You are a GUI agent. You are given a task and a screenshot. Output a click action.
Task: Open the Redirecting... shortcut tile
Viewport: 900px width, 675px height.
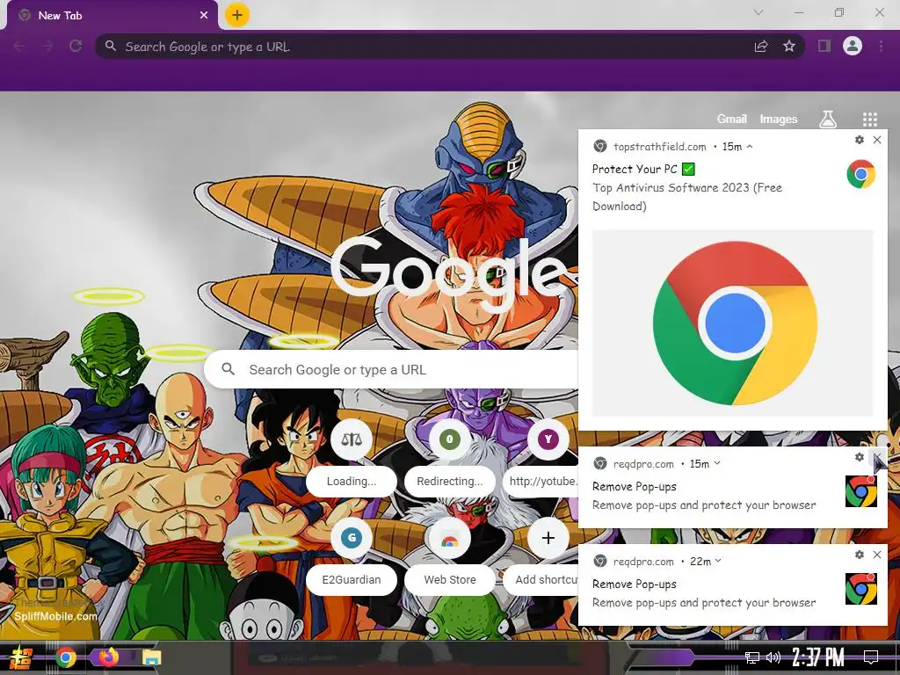(449, 456)
